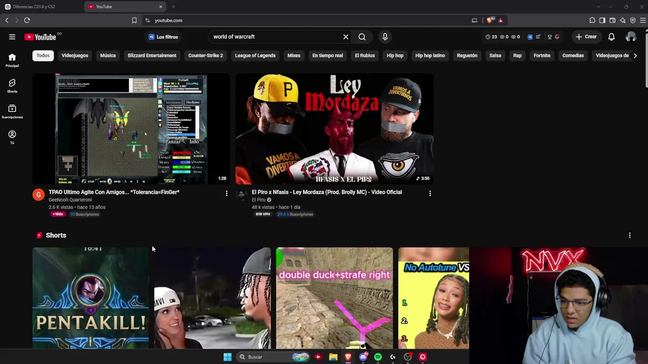This screenshot has width=648, height=364.
Task: Select the Videojuegos filter chip
Action: [75, 56]
